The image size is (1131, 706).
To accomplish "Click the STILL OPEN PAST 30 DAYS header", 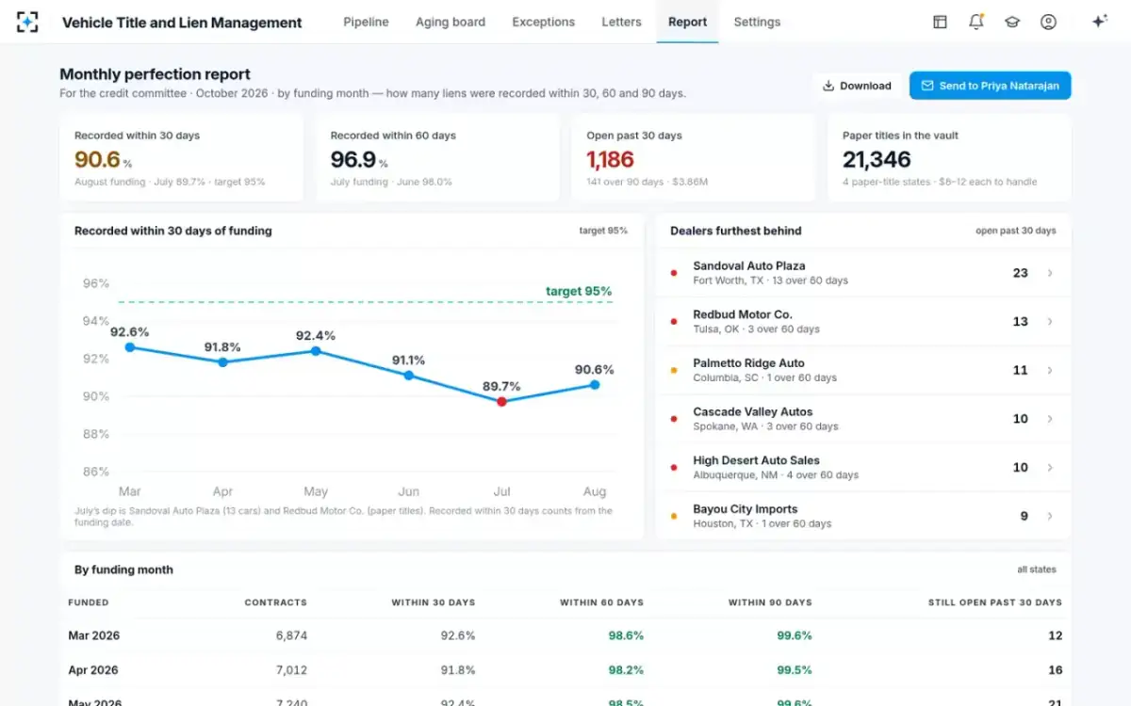I will (x=996, y=602).
